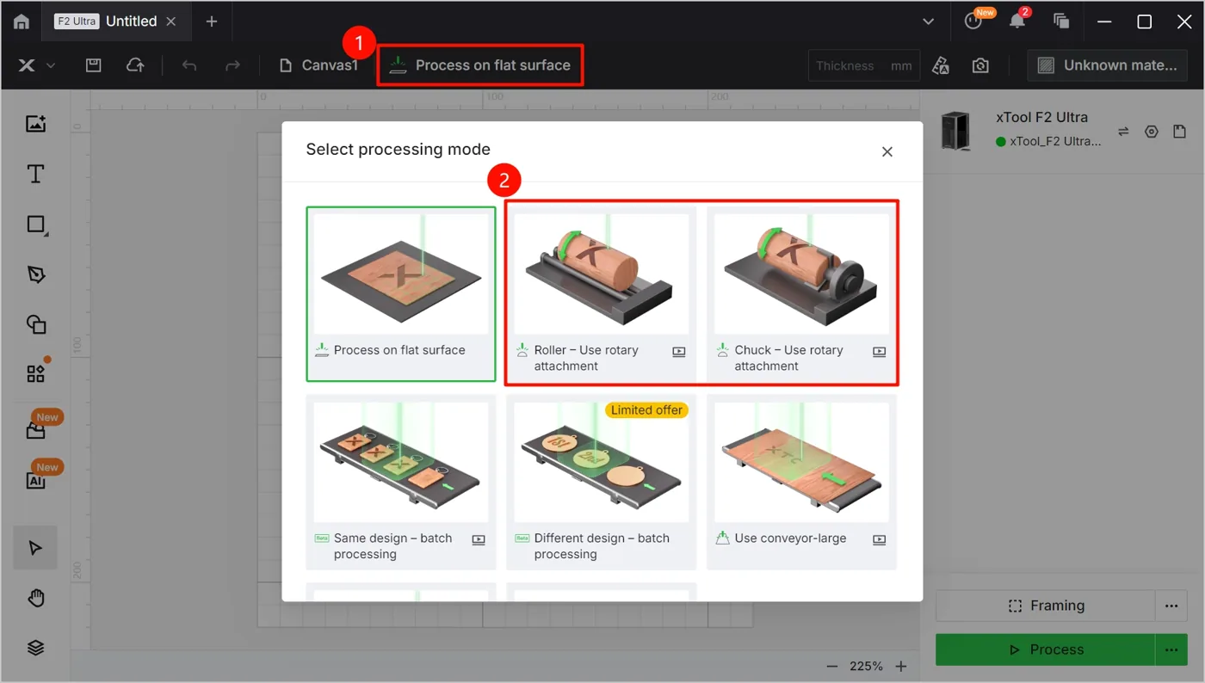Viewport: 1205px width, 683px height.
Task: Play Same design batch tutorial video
Action: click(x=479, y=540)
